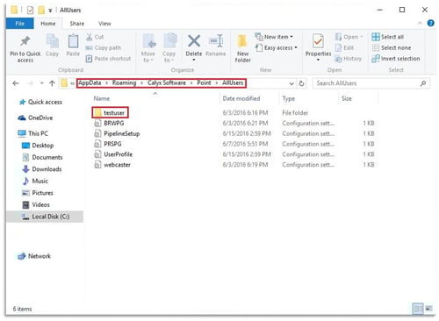Click the Edit ribbon item
This screenshot has width=439, height=321.
pos(344,47)
